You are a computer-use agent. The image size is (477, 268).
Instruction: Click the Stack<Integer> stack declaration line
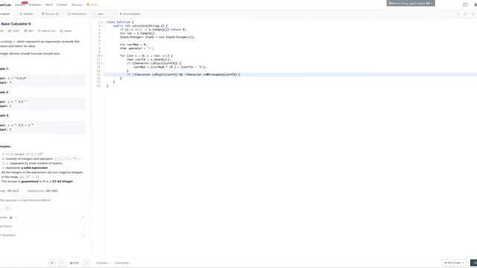(x=157, y=37)
